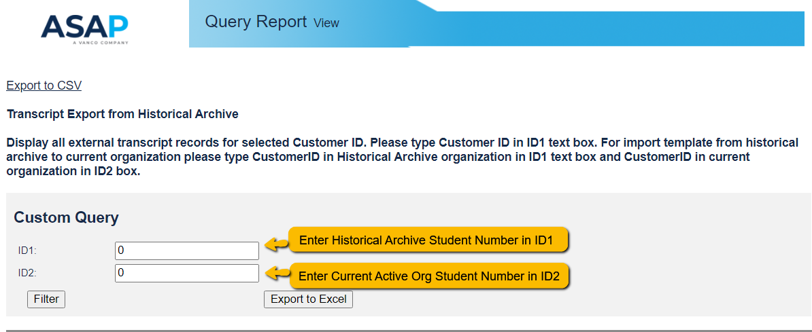Click the ID1 field label

point(27,251)
